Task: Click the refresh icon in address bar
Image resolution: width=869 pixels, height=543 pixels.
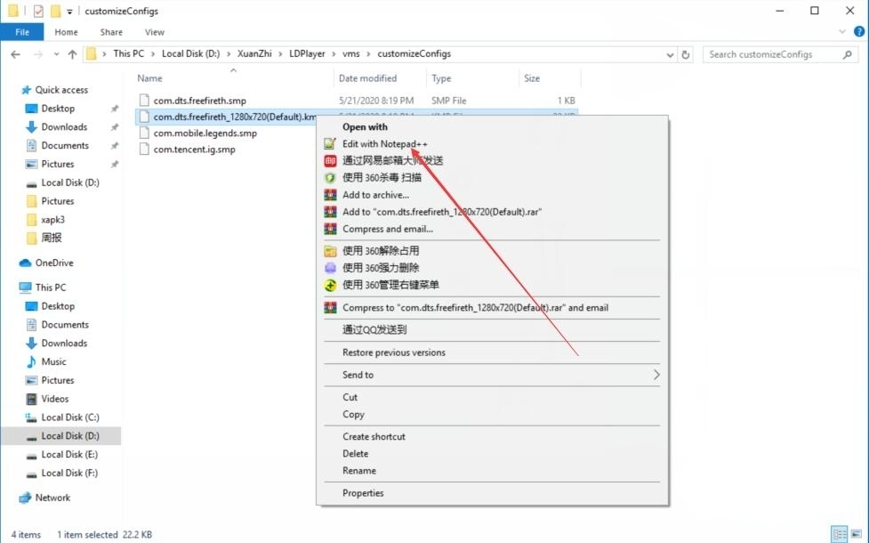Action: point(684,53)
